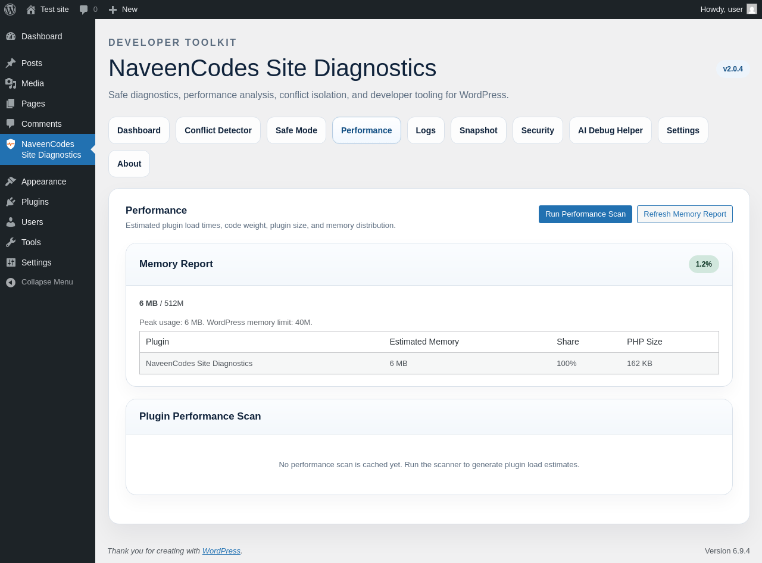Open Media library icon in sidebar

[x=11, y=83]
